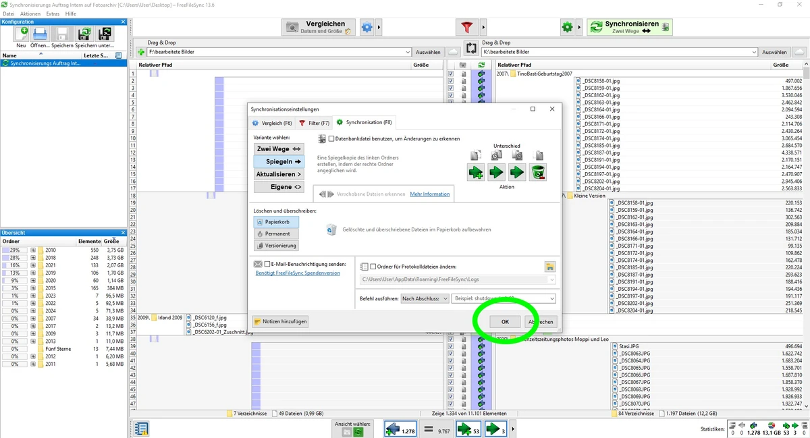
Task: Click the Letzte Sync column log icon
Action: [x=119, y=55]
